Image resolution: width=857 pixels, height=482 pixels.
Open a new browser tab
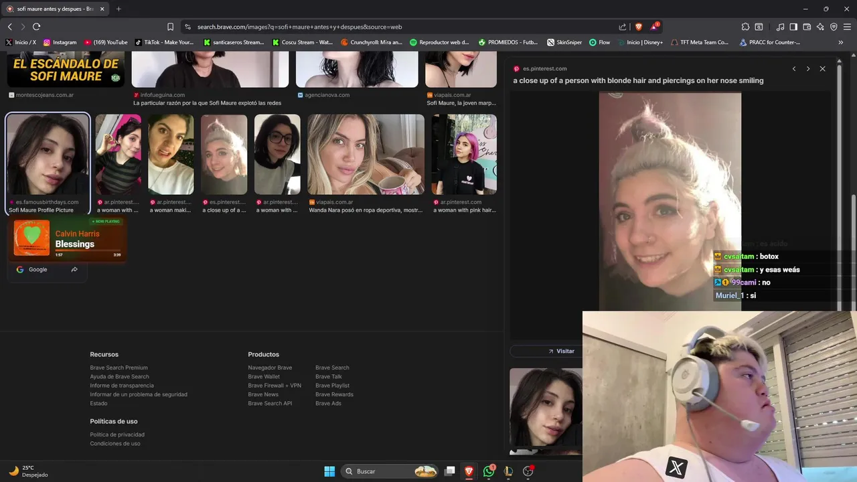pos(119,9)
